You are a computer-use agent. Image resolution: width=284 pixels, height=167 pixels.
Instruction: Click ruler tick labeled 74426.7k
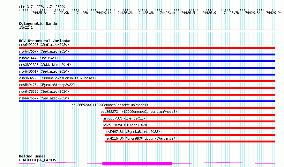pyautogui.click(x=231, y=13)
